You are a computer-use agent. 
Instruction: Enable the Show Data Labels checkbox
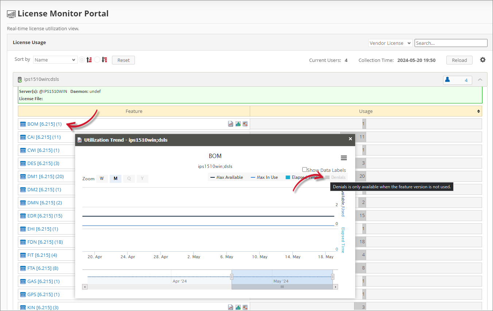click(304, 170)
